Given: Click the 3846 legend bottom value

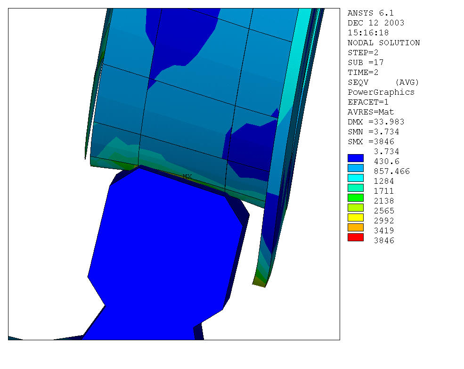Looking at the screenshot, I should [x=384, y=240].
